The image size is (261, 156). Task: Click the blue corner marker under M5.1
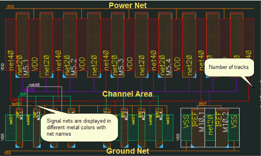tap(18, 76)
